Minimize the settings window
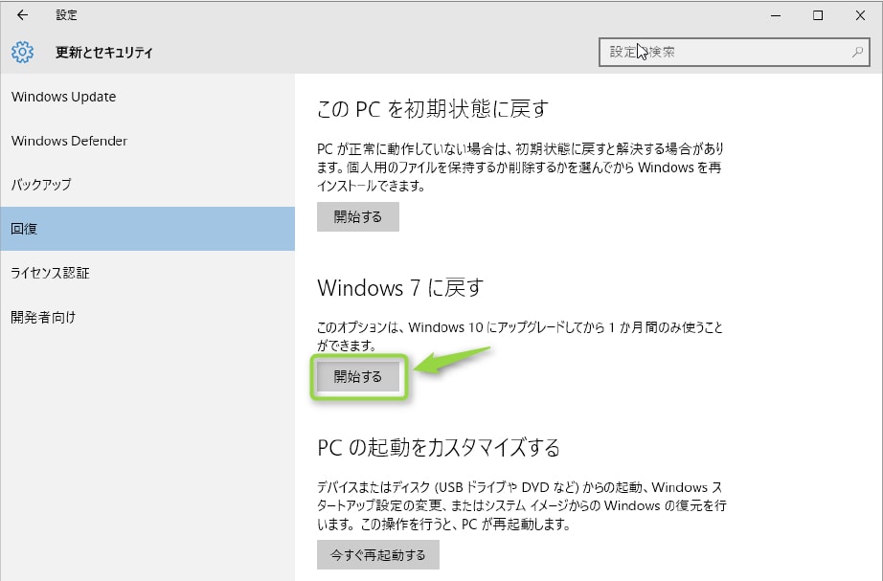This screenshot has width=883, height=581. (x=773, y=15)
